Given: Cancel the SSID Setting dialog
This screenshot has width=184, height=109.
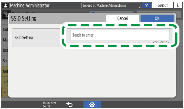Looking at the screenshot, I should coord(122,18).
